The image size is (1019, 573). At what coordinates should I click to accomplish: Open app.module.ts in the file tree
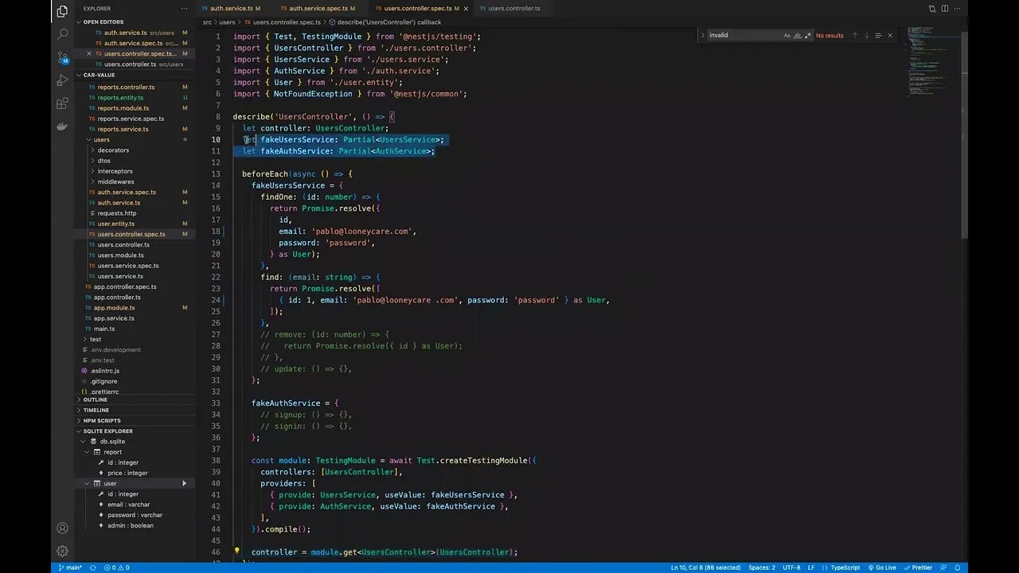point(114,307)
